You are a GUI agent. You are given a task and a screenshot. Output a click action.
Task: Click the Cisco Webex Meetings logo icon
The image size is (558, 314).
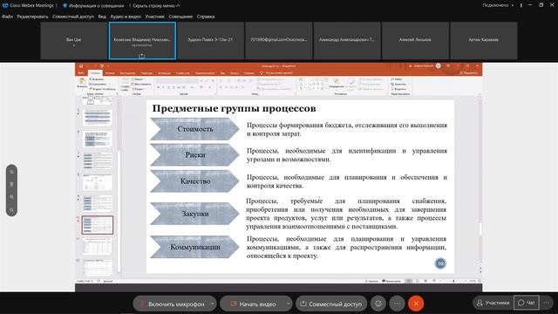(x=5, y=5)
